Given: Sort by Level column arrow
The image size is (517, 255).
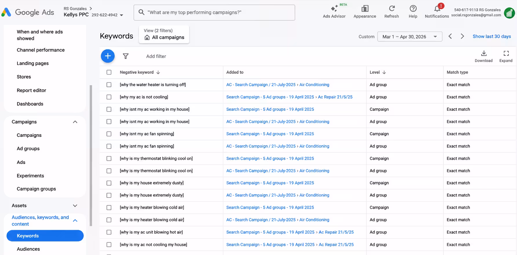Looking at the screenshot, I should click(x=384, y=72).
